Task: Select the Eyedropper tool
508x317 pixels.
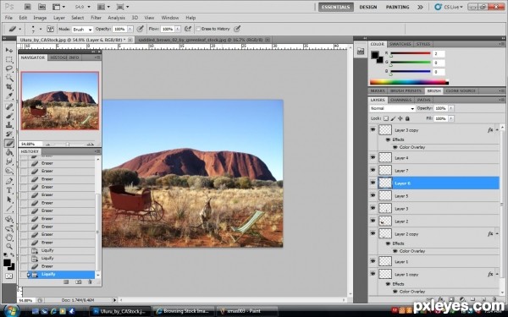Action: coord(9,96)
